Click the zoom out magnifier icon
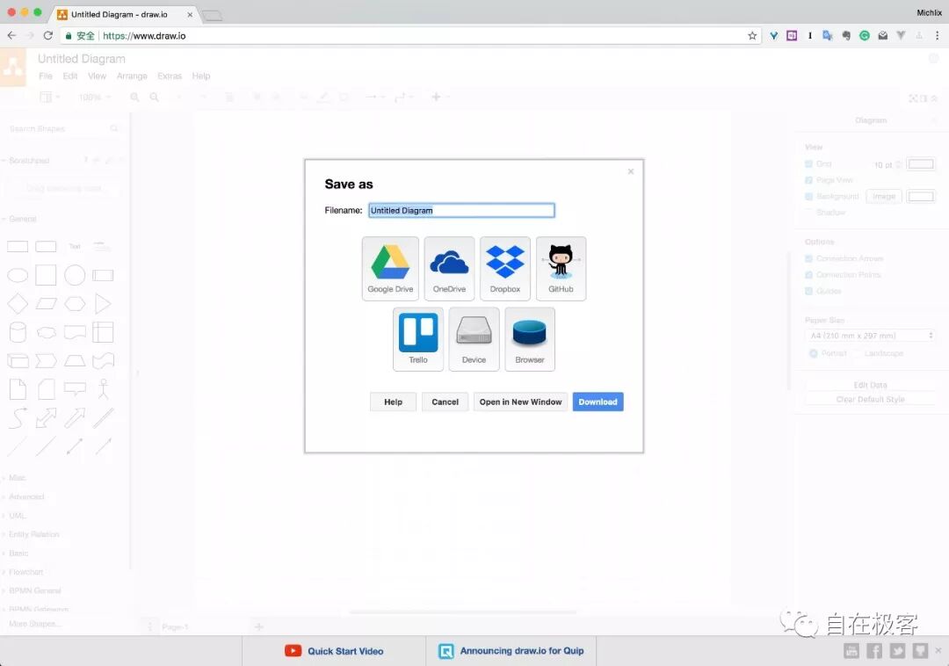Image resolution: width=949 pixels, height=666 pixels. point(155,97)
